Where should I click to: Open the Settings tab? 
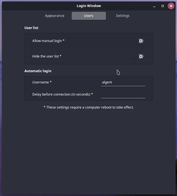point(122,16)
